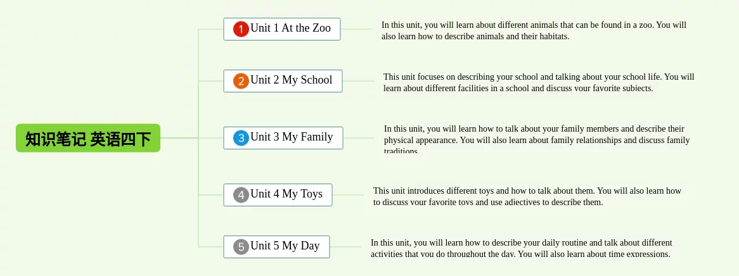Screen dimensions: 739x276
Task: Select the green central topic 知识笔记 英语四下
Action: 88,138
